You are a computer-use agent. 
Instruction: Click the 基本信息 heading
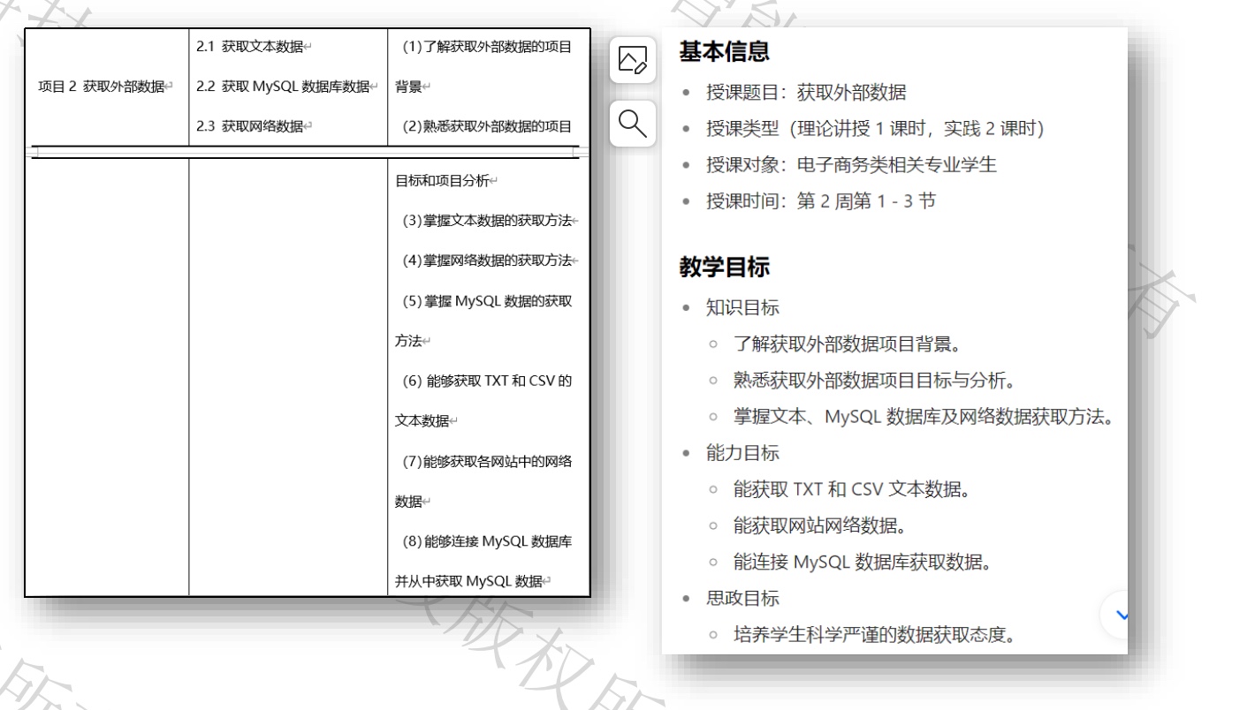tap(724, 53)
